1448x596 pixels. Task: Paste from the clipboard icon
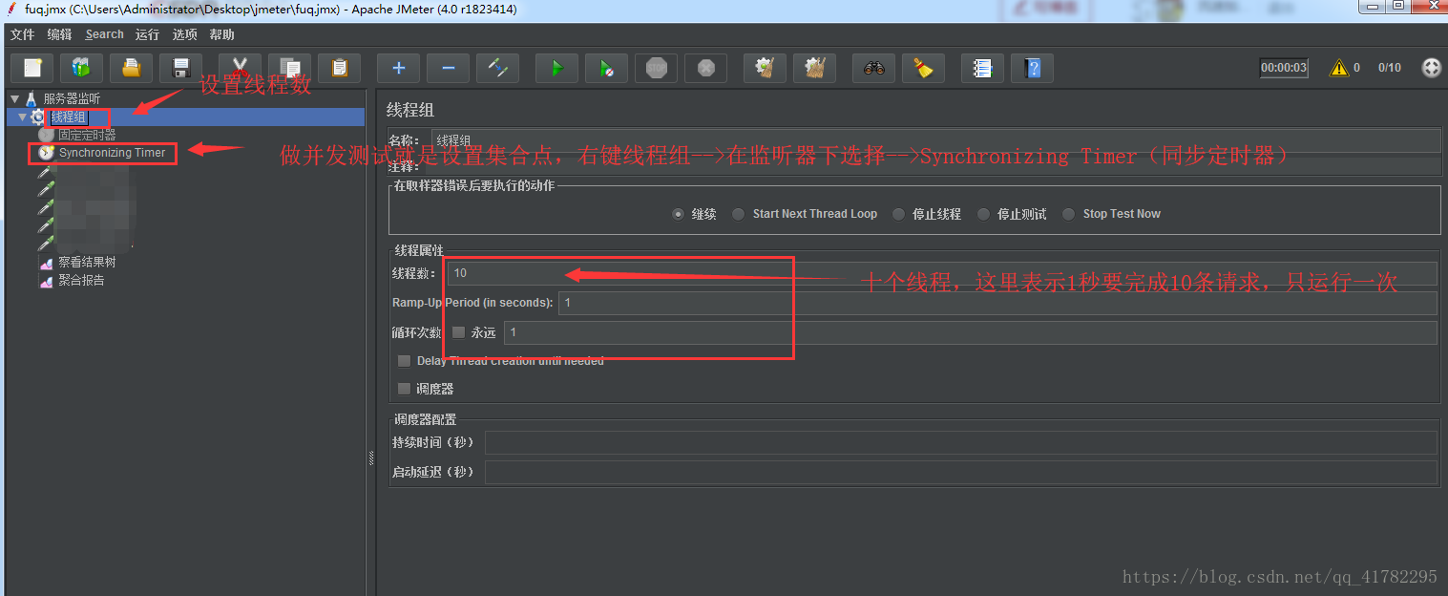click(x=339, y=68)
